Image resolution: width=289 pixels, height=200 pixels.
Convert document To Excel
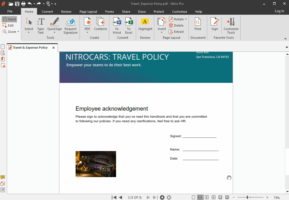pos(129,26)
